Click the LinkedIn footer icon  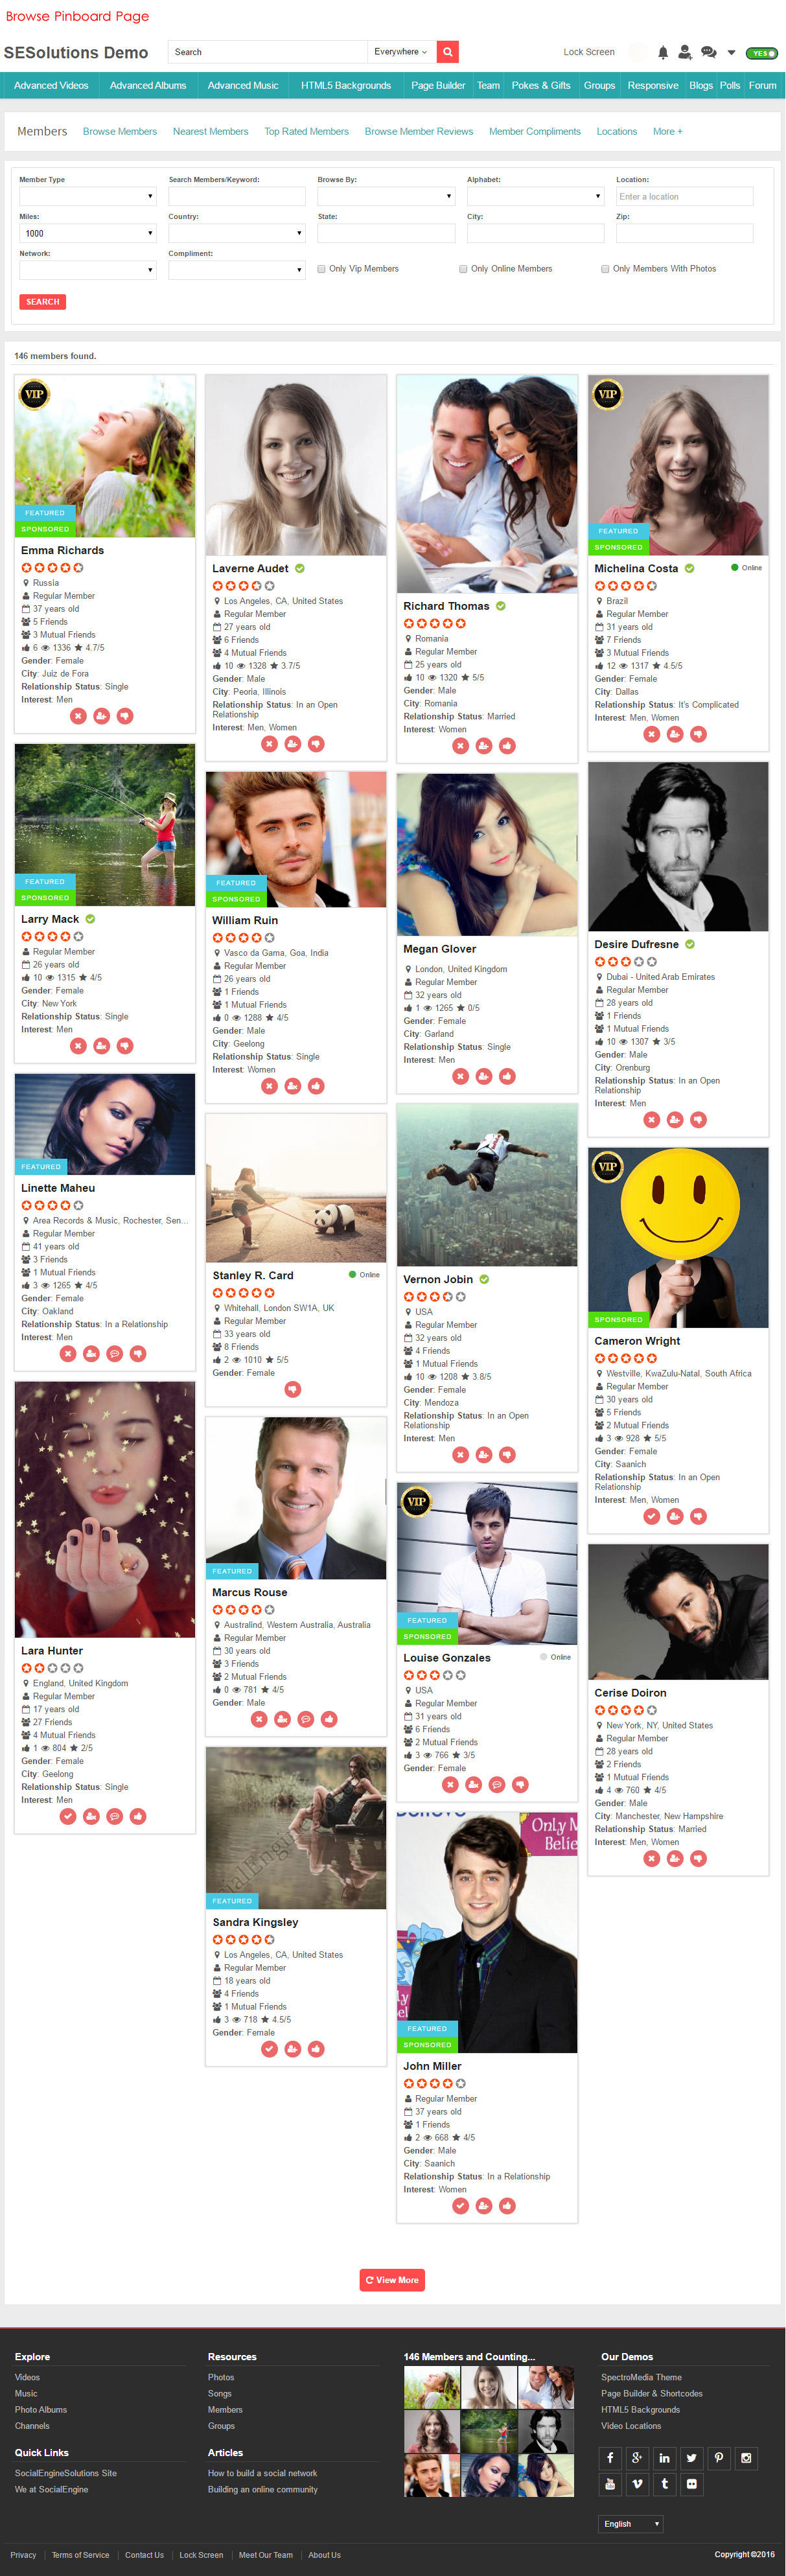pos(665,2457)
